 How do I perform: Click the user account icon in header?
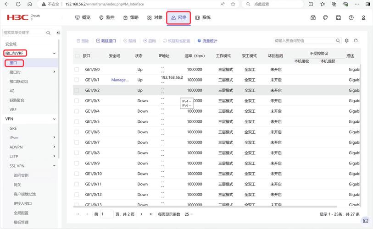(363, 17)
